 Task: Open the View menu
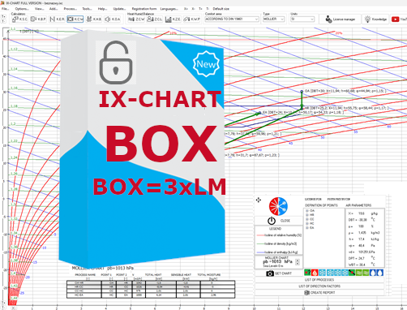(39, 9)
